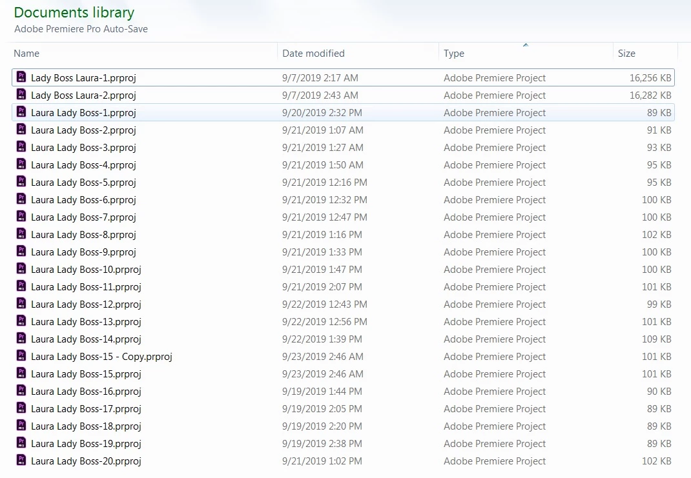Click the Laura Lady Boss-11.prproj file icon
Screen dimensions: 691x478
[21, 286]
